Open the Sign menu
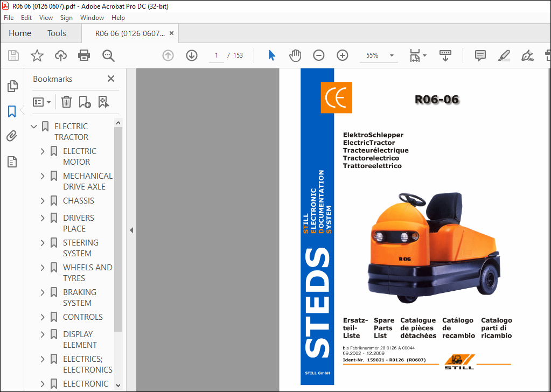The width and height of the screenshot is (551, 392). point(66,18)
